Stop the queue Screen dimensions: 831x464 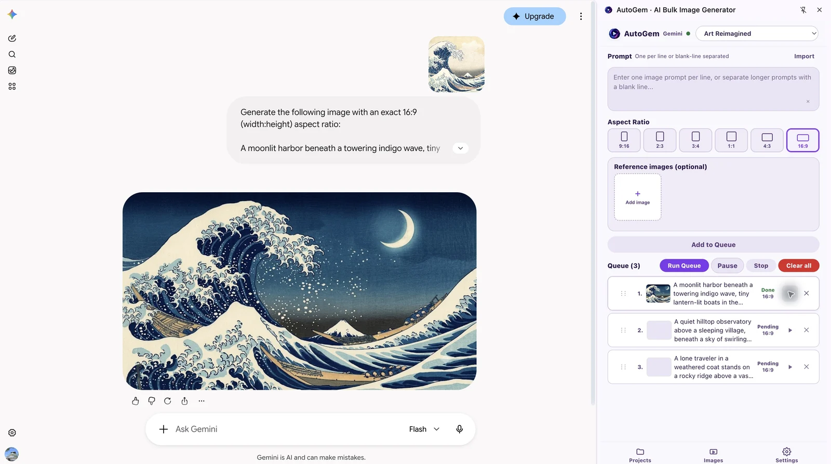(761, 266)
